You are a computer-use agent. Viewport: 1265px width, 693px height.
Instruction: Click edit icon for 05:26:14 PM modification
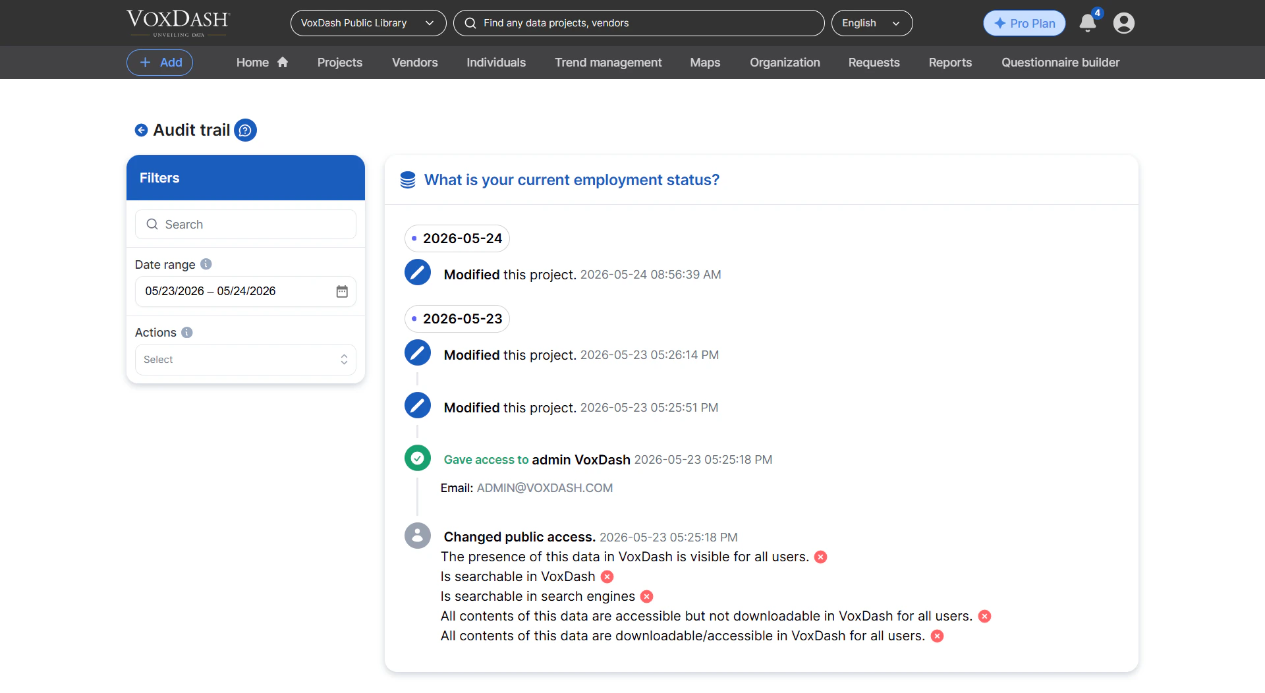pyautogui.click(x=418, y=353)
